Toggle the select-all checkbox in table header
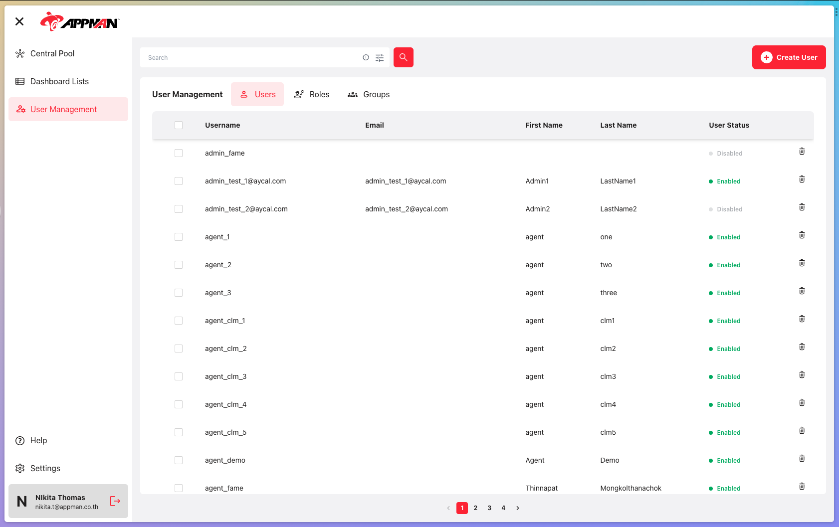 tap(179, 125)
